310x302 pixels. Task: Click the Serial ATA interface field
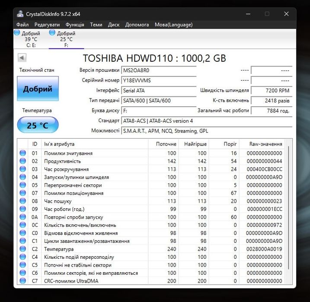(x=159, y=90)
